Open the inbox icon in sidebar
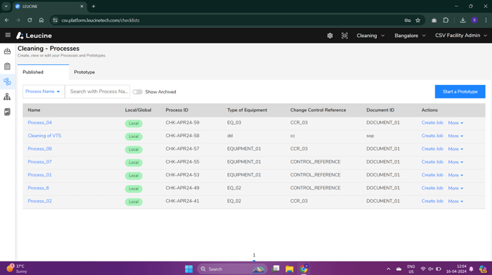 coord(7,51)
